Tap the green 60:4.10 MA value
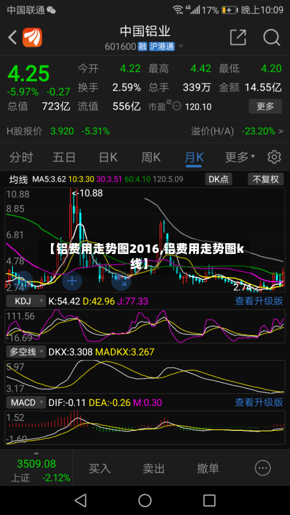The height and width of the screenshot is (515, 290). click(x=137, y=179)
